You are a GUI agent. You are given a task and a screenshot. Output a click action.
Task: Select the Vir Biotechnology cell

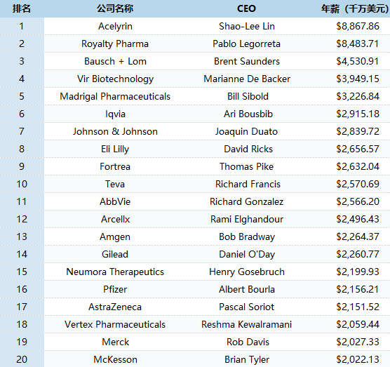(115, 79)
